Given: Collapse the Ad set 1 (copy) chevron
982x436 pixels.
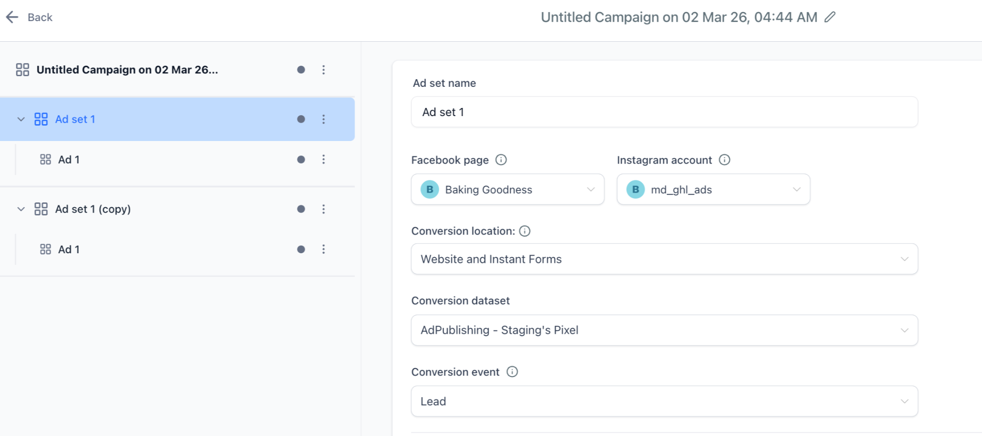Looking at the screenshot, I should tap(21, 209).
